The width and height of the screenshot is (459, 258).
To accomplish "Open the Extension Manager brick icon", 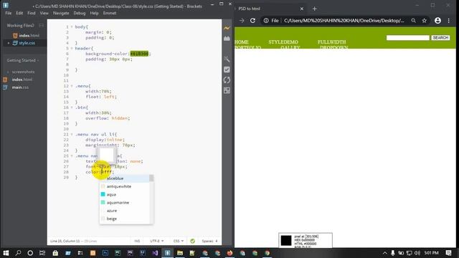I will [x=227, y=39].
